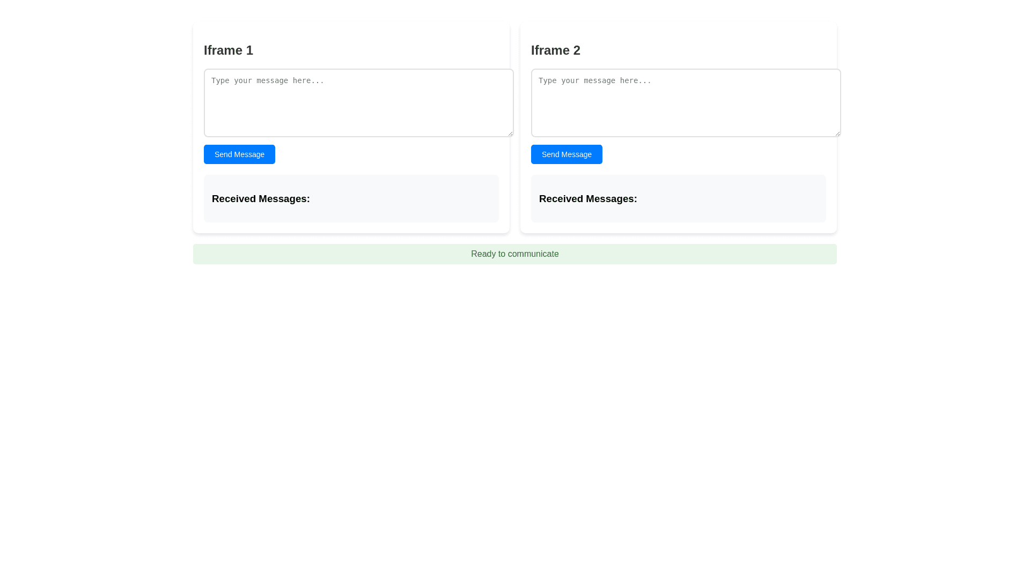This screenshot has width=1030, height=579.
Task: Select Received Messages heading in Iframe 1
Action: 261,199
